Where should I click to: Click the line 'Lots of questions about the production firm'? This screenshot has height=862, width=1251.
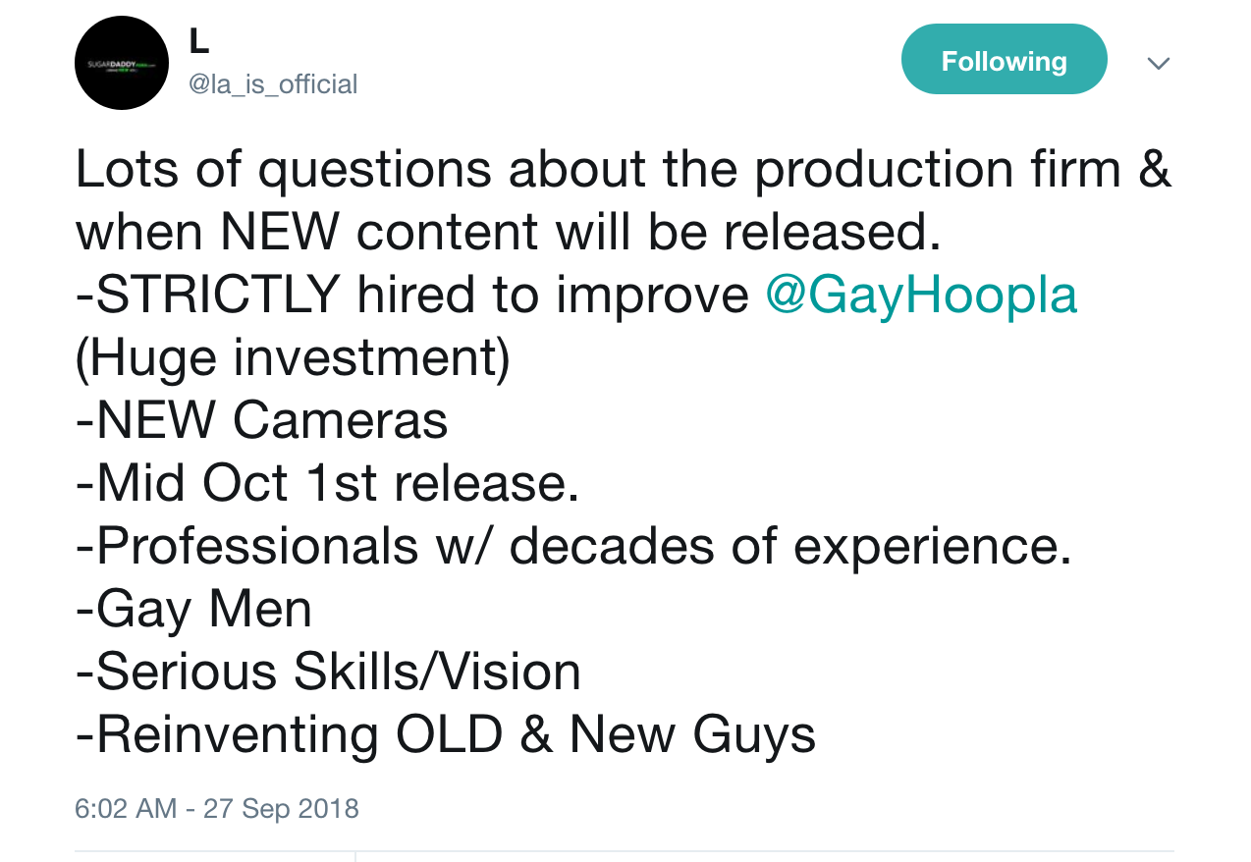[x=598, y=171]
